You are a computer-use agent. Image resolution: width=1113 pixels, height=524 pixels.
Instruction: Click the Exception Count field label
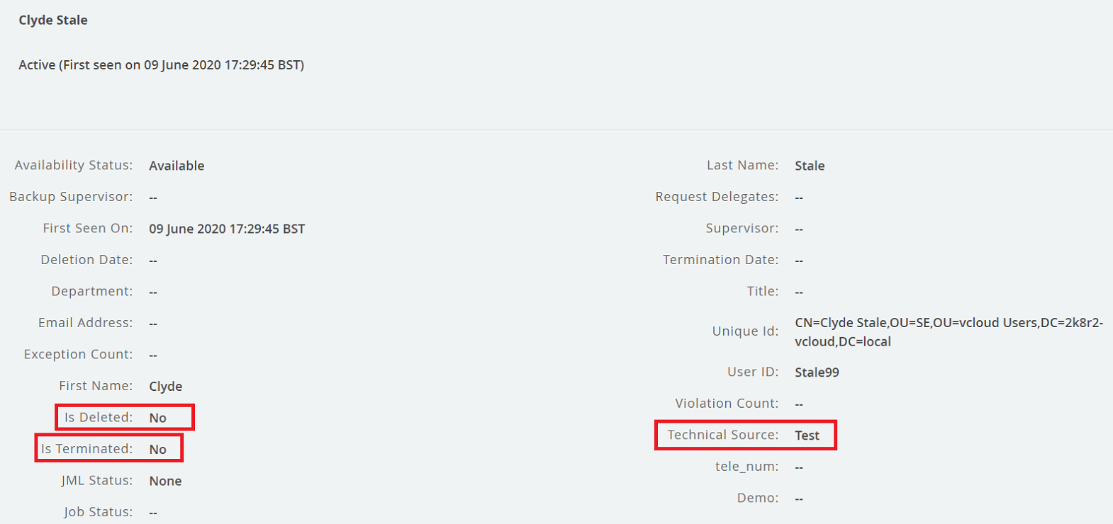point(78,354)
